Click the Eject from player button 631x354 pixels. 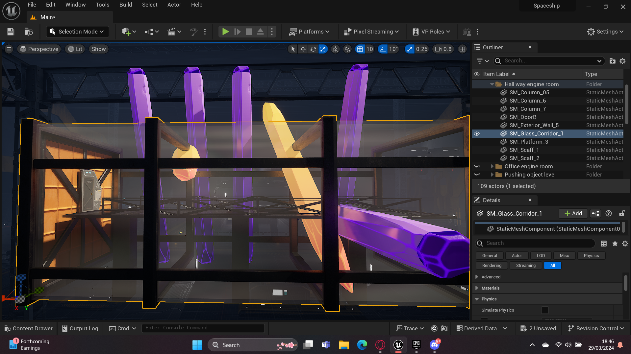point(260,32)
